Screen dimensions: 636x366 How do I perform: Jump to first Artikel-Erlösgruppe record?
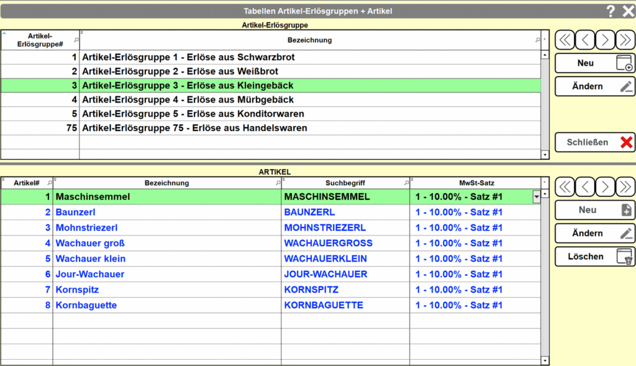565,40
